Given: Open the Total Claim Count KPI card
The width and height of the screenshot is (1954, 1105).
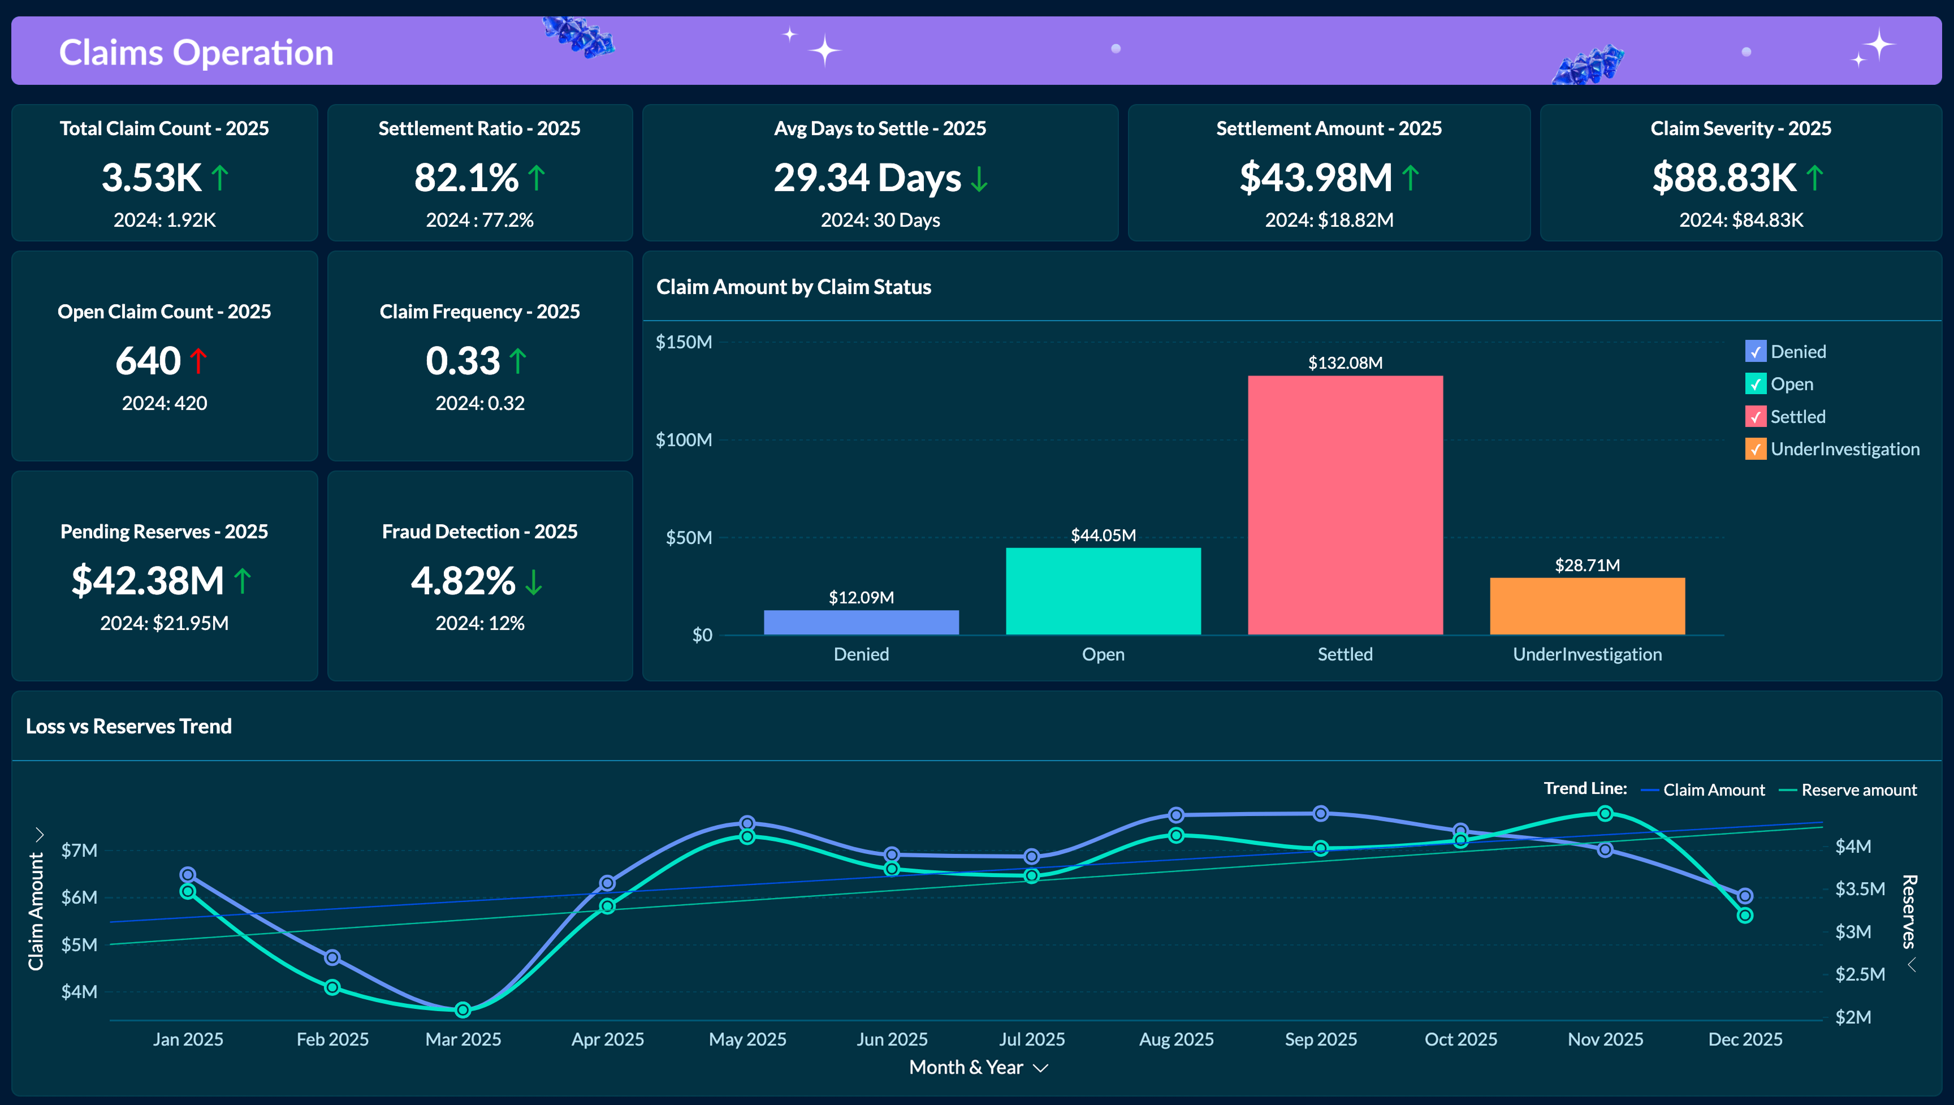Looking at the screenshot, I should click(x=164, y=173).
